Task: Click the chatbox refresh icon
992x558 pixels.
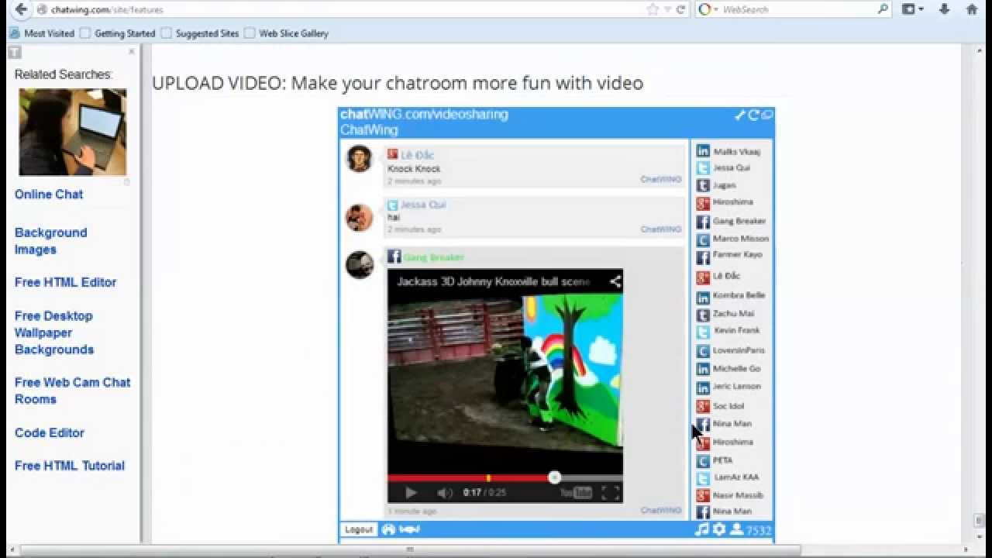Action: click(x=753, y=115)
